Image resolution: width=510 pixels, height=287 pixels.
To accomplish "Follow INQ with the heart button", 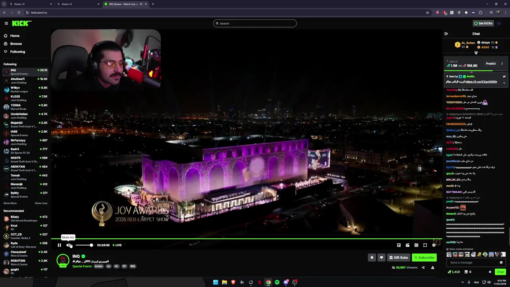I will coord(381,258).
